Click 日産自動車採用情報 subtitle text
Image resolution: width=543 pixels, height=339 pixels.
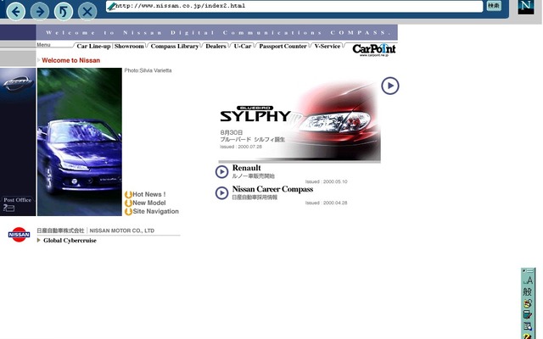coord(255,197)
